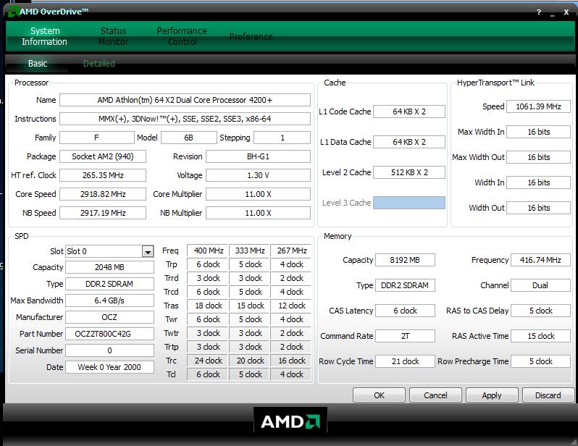This screenshot has height=446, width=578.
Task: Click the Trc value 16 clock
Action: pos(292,361)
